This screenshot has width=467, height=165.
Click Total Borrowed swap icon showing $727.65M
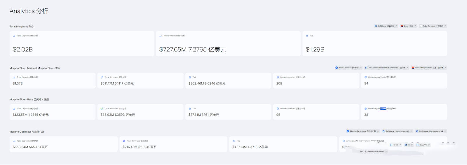click(x=161, y=36)
